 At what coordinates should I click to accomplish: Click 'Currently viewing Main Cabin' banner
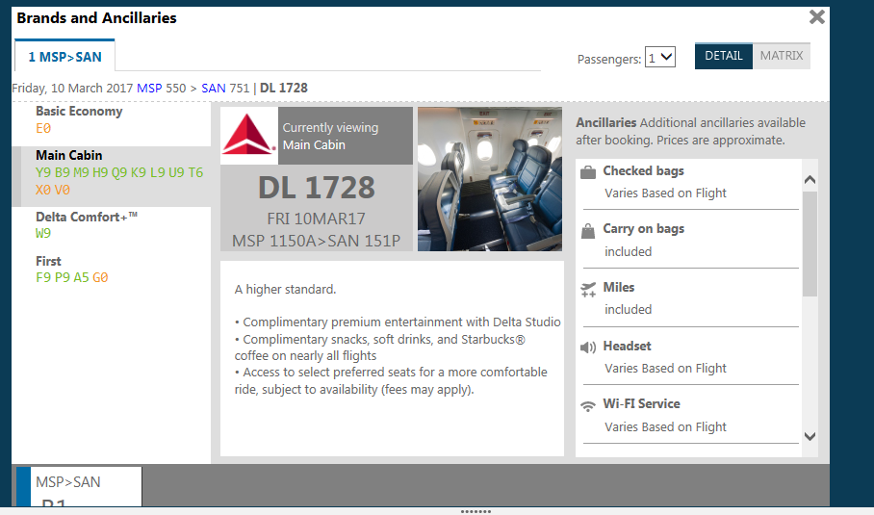click(x=346, y=136)
